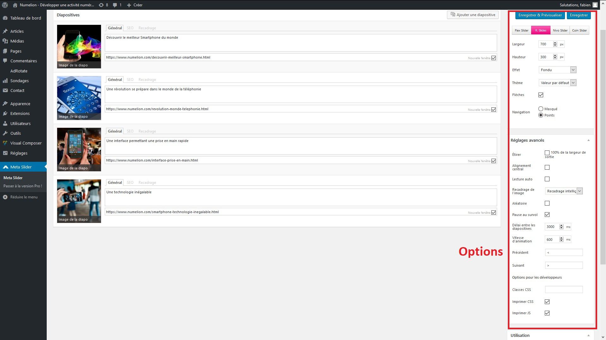Adjust Vitesse d'animation stepper
The width and height of the screenshot is (606, 340).
click(561, 240)
